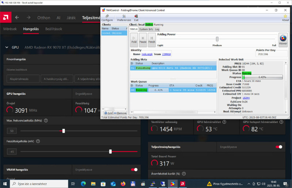Open Task View on the taskbar
Image resolution: width=292 pixels, height=188 pixels.
point(73,184)
